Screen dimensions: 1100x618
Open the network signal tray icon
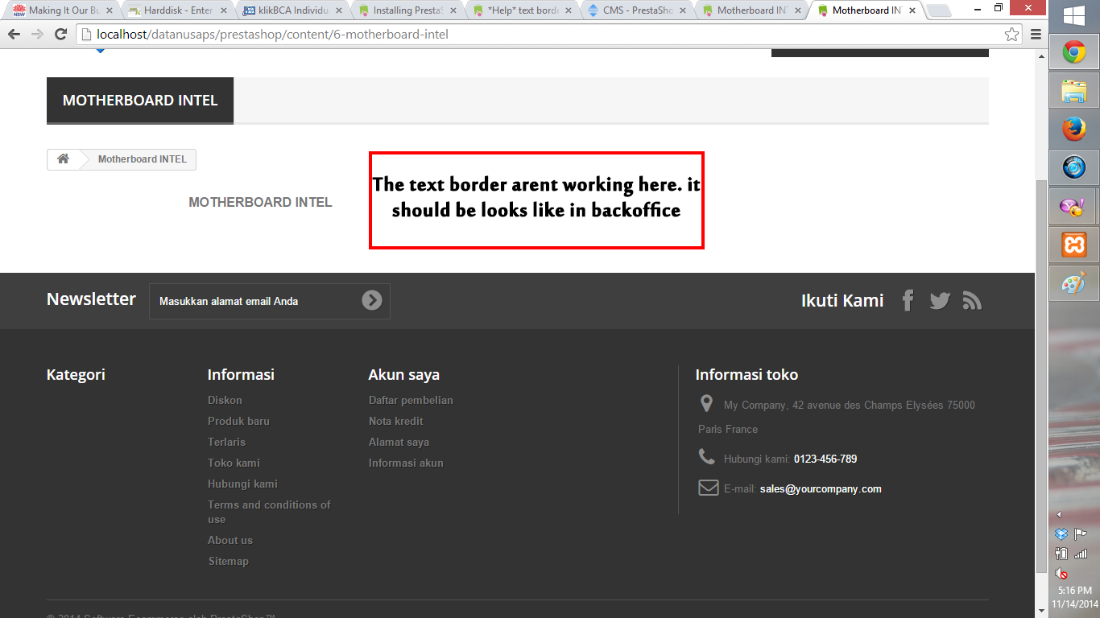[1081, 554]
